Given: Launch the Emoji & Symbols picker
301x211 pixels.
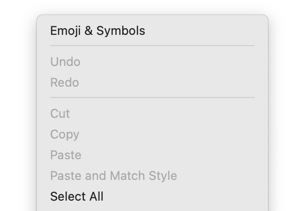Looking at the screenshot, I should 98,31.
